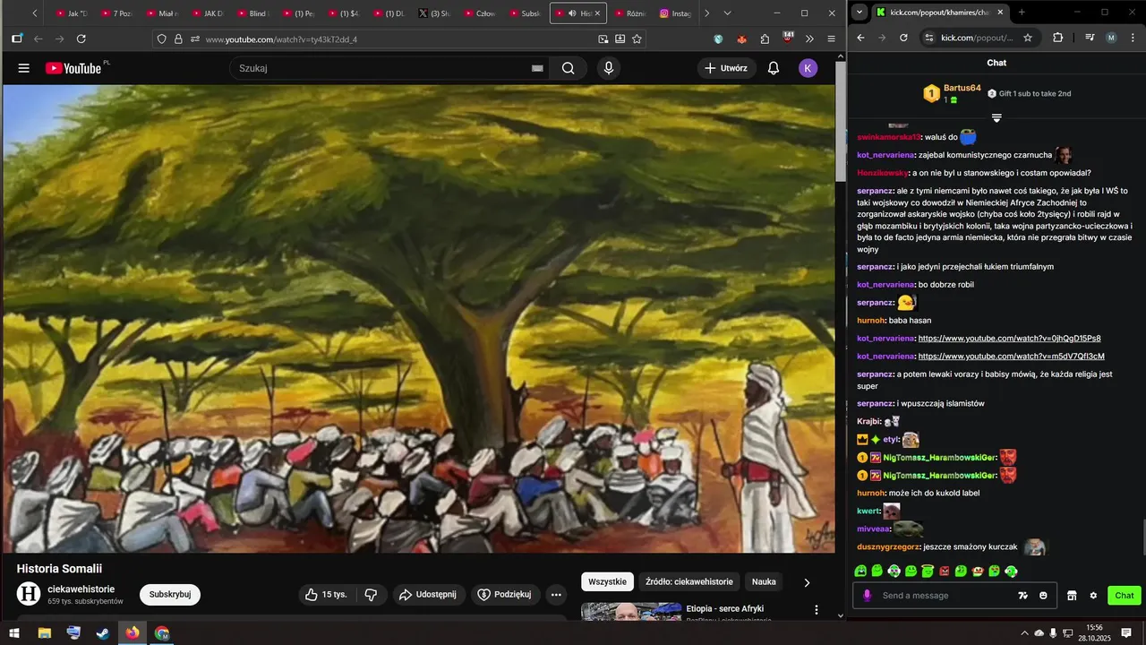This screenshot has width=1146, height=645.
Task: Click the Utwórz create button
Action: [x=726, y=68]
